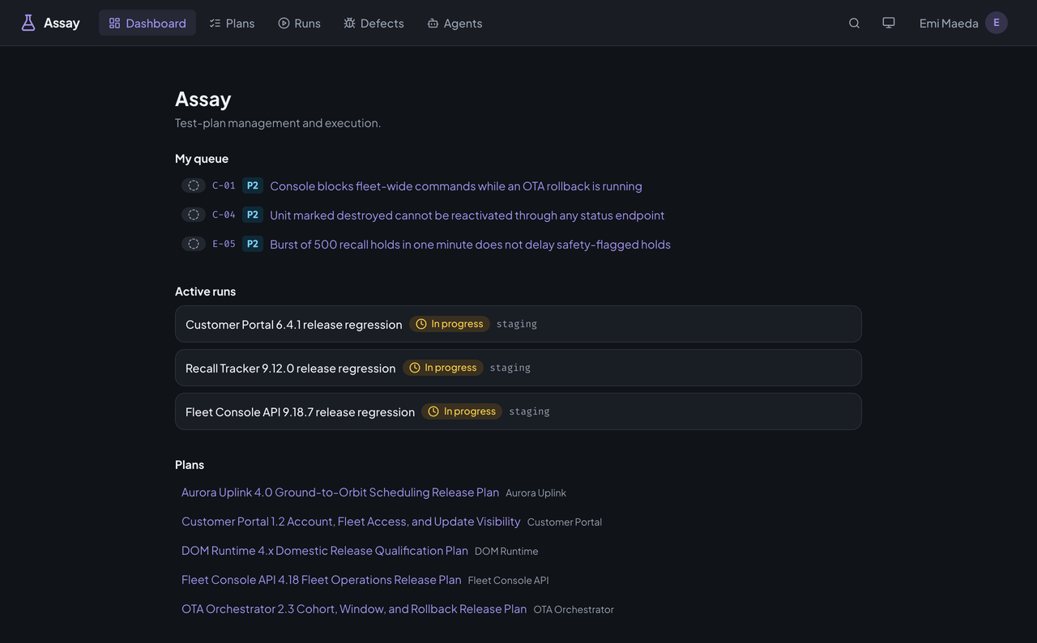Click the My queue heading
The height and width of the screenshot is (643, 1037).
tap(202, 159)
